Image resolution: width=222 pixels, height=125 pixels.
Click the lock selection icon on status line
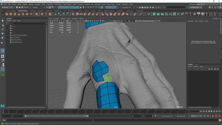81,7
